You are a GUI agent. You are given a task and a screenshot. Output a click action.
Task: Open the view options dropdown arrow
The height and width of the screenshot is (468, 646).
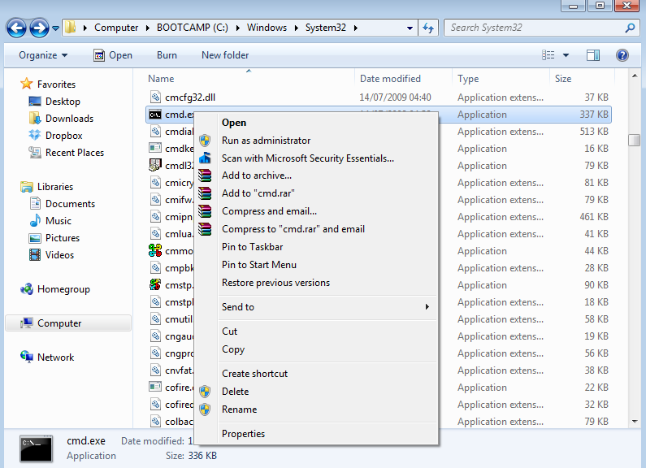pyautogui.click(x=566, y=55)
